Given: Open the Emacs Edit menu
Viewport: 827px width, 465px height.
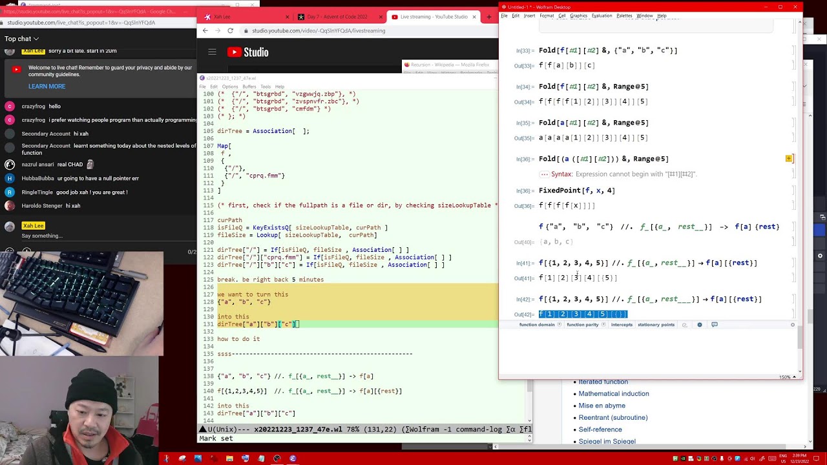Looking at the screenshot, I should [x=214, y=87].
